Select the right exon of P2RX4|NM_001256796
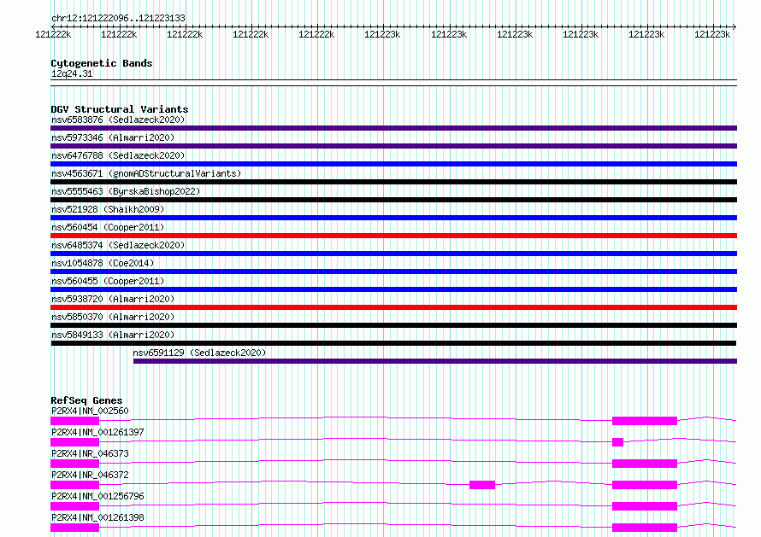This screenshot has height=537, width=761. click(645, 506)
